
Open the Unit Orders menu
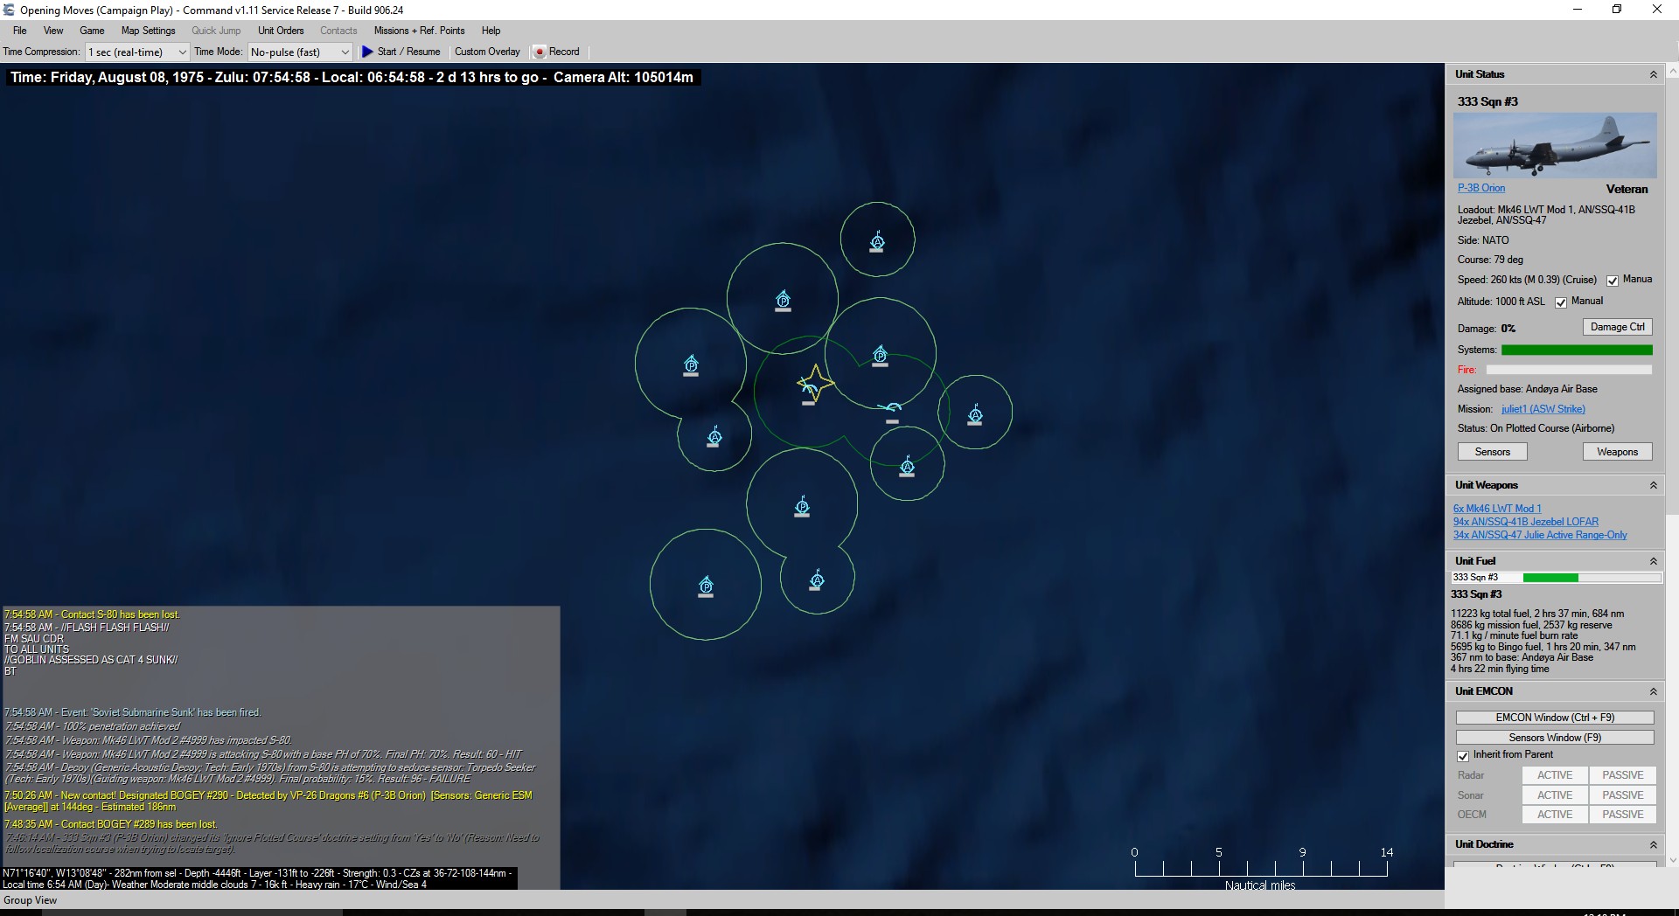pyautogui.click(x=281, y=31)
